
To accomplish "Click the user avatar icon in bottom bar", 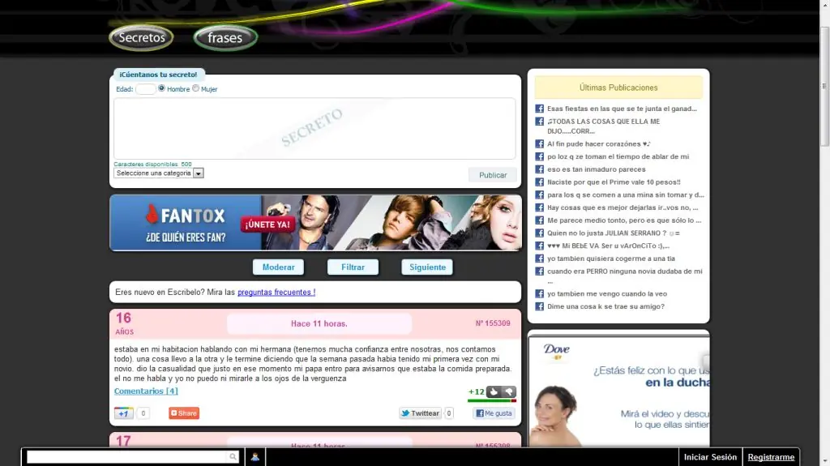I will [255, 457].
